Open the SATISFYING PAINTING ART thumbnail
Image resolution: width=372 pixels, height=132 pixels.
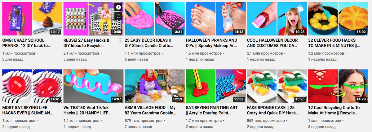[215, 86]
